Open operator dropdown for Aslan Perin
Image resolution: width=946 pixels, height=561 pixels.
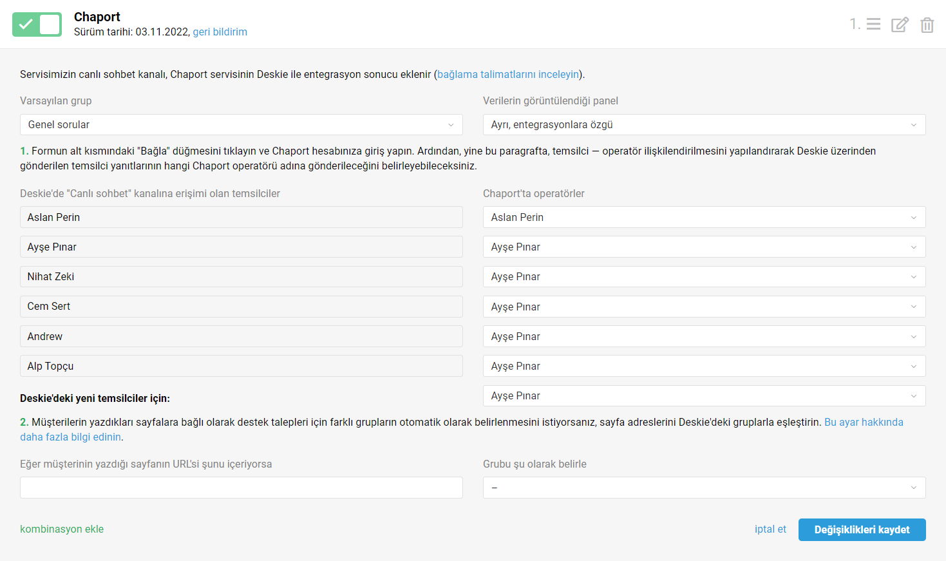click(704, 217)
